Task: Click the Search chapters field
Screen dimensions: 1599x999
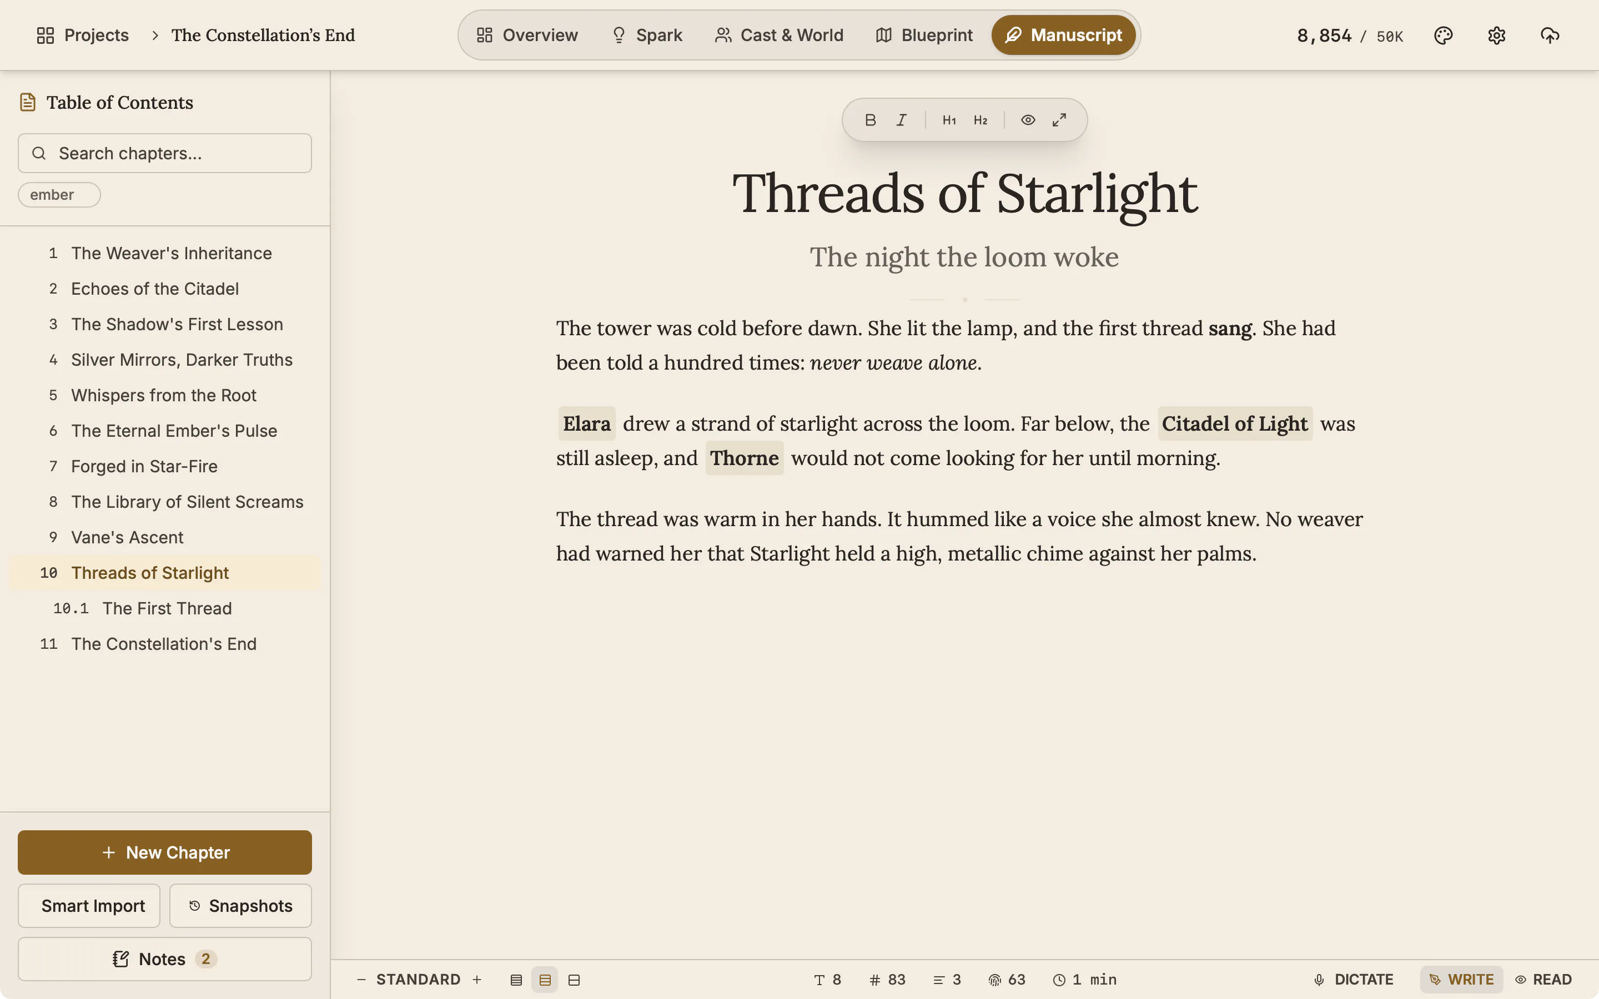Action: [164, 153]
